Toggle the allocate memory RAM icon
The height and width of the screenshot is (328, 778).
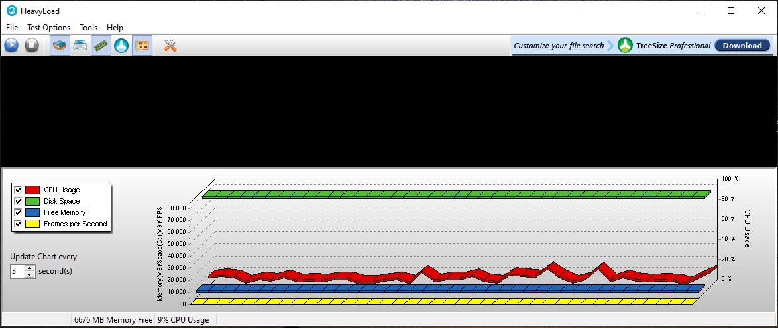[x=101, y=46]
